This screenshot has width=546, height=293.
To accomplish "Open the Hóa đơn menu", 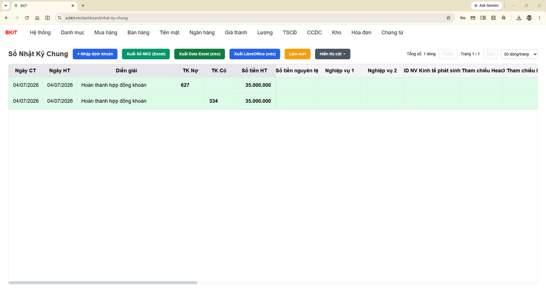I will (x=361, y=32).
